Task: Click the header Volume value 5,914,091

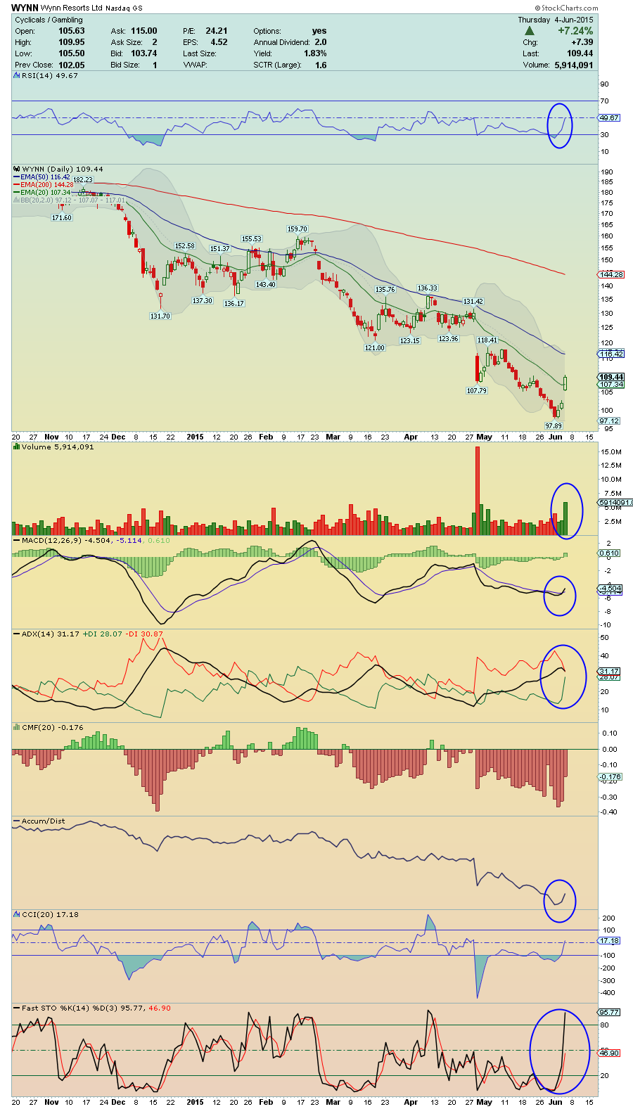Action: pos(573,65)
